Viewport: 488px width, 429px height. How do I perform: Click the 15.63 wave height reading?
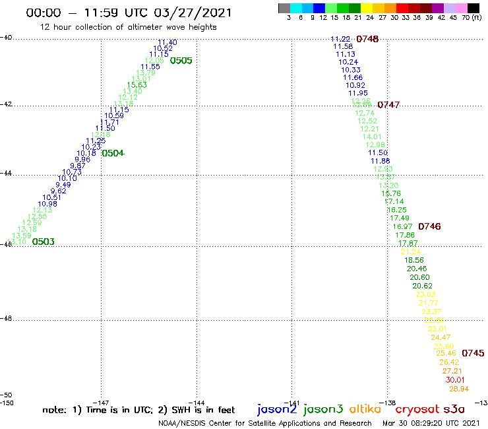pyautogui.click(x=137, y=84)
